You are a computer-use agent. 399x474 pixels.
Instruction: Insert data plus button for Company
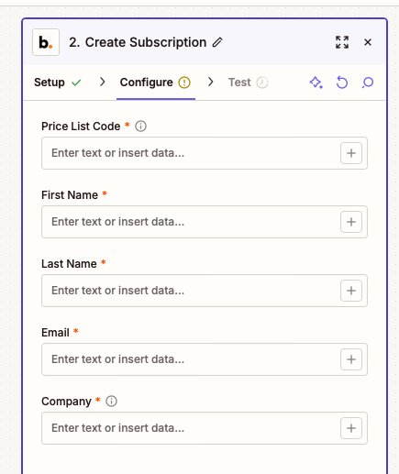pyautogui.click(x=351, y=428)
